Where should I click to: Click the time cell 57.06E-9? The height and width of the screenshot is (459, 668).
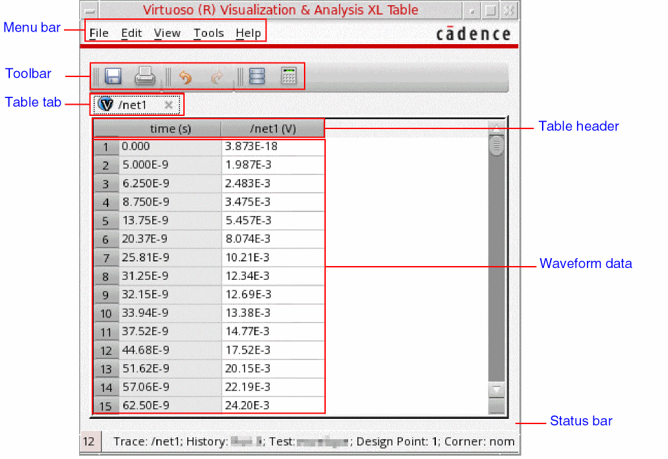pos(170,387)
